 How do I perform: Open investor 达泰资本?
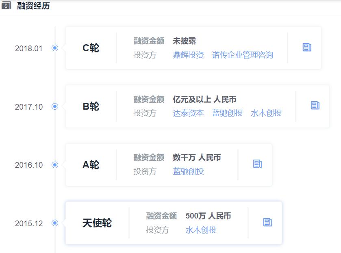tap(188, 113)
